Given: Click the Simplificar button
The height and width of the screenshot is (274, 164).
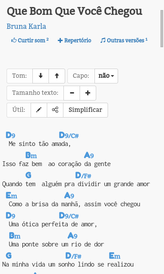Looking at the screenshot, I should 85,110.
